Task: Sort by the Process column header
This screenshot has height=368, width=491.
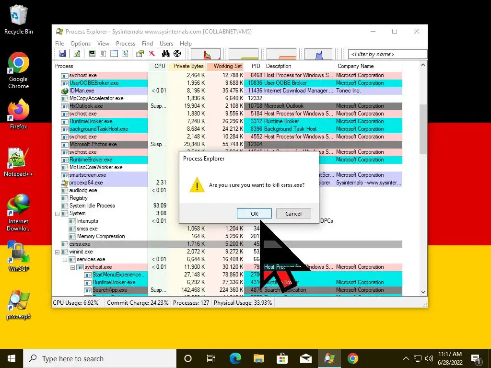Action: (x=100, y=66)
